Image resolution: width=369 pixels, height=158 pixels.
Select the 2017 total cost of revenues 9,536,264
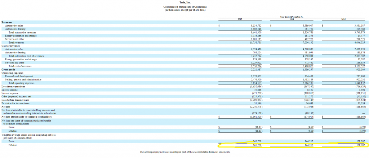(256, 66)
